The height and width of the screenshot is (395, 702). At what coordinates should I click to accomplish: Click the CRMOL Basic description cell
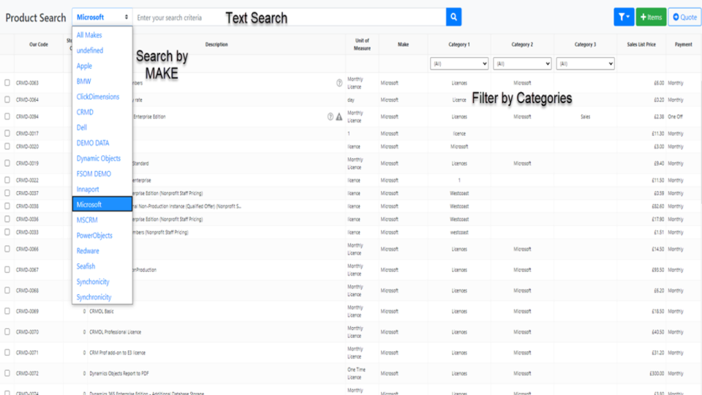(102, 312)
